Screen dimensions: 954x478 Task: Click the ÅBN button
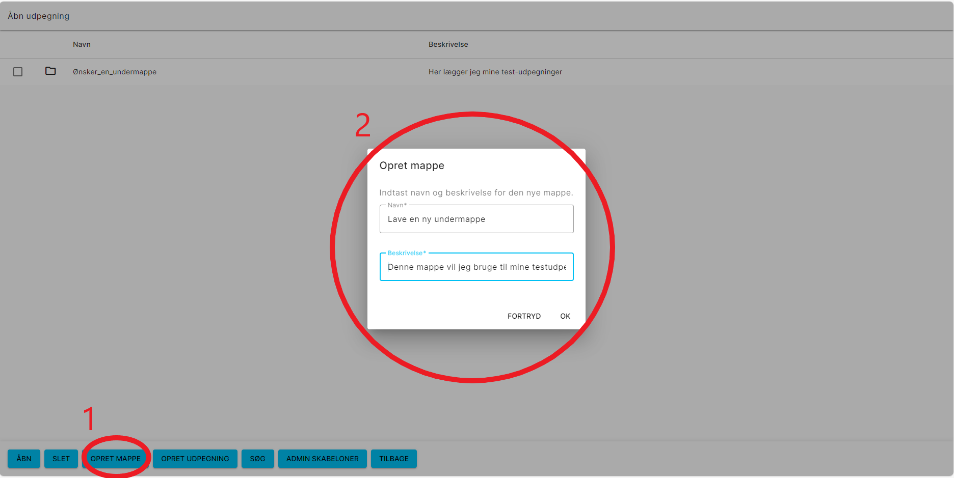click(24, 459)
